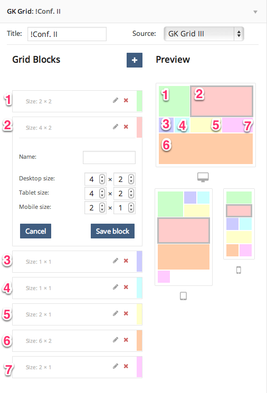Click the pink color swatch of block 2
267x393 pixels.
[139, 127]
